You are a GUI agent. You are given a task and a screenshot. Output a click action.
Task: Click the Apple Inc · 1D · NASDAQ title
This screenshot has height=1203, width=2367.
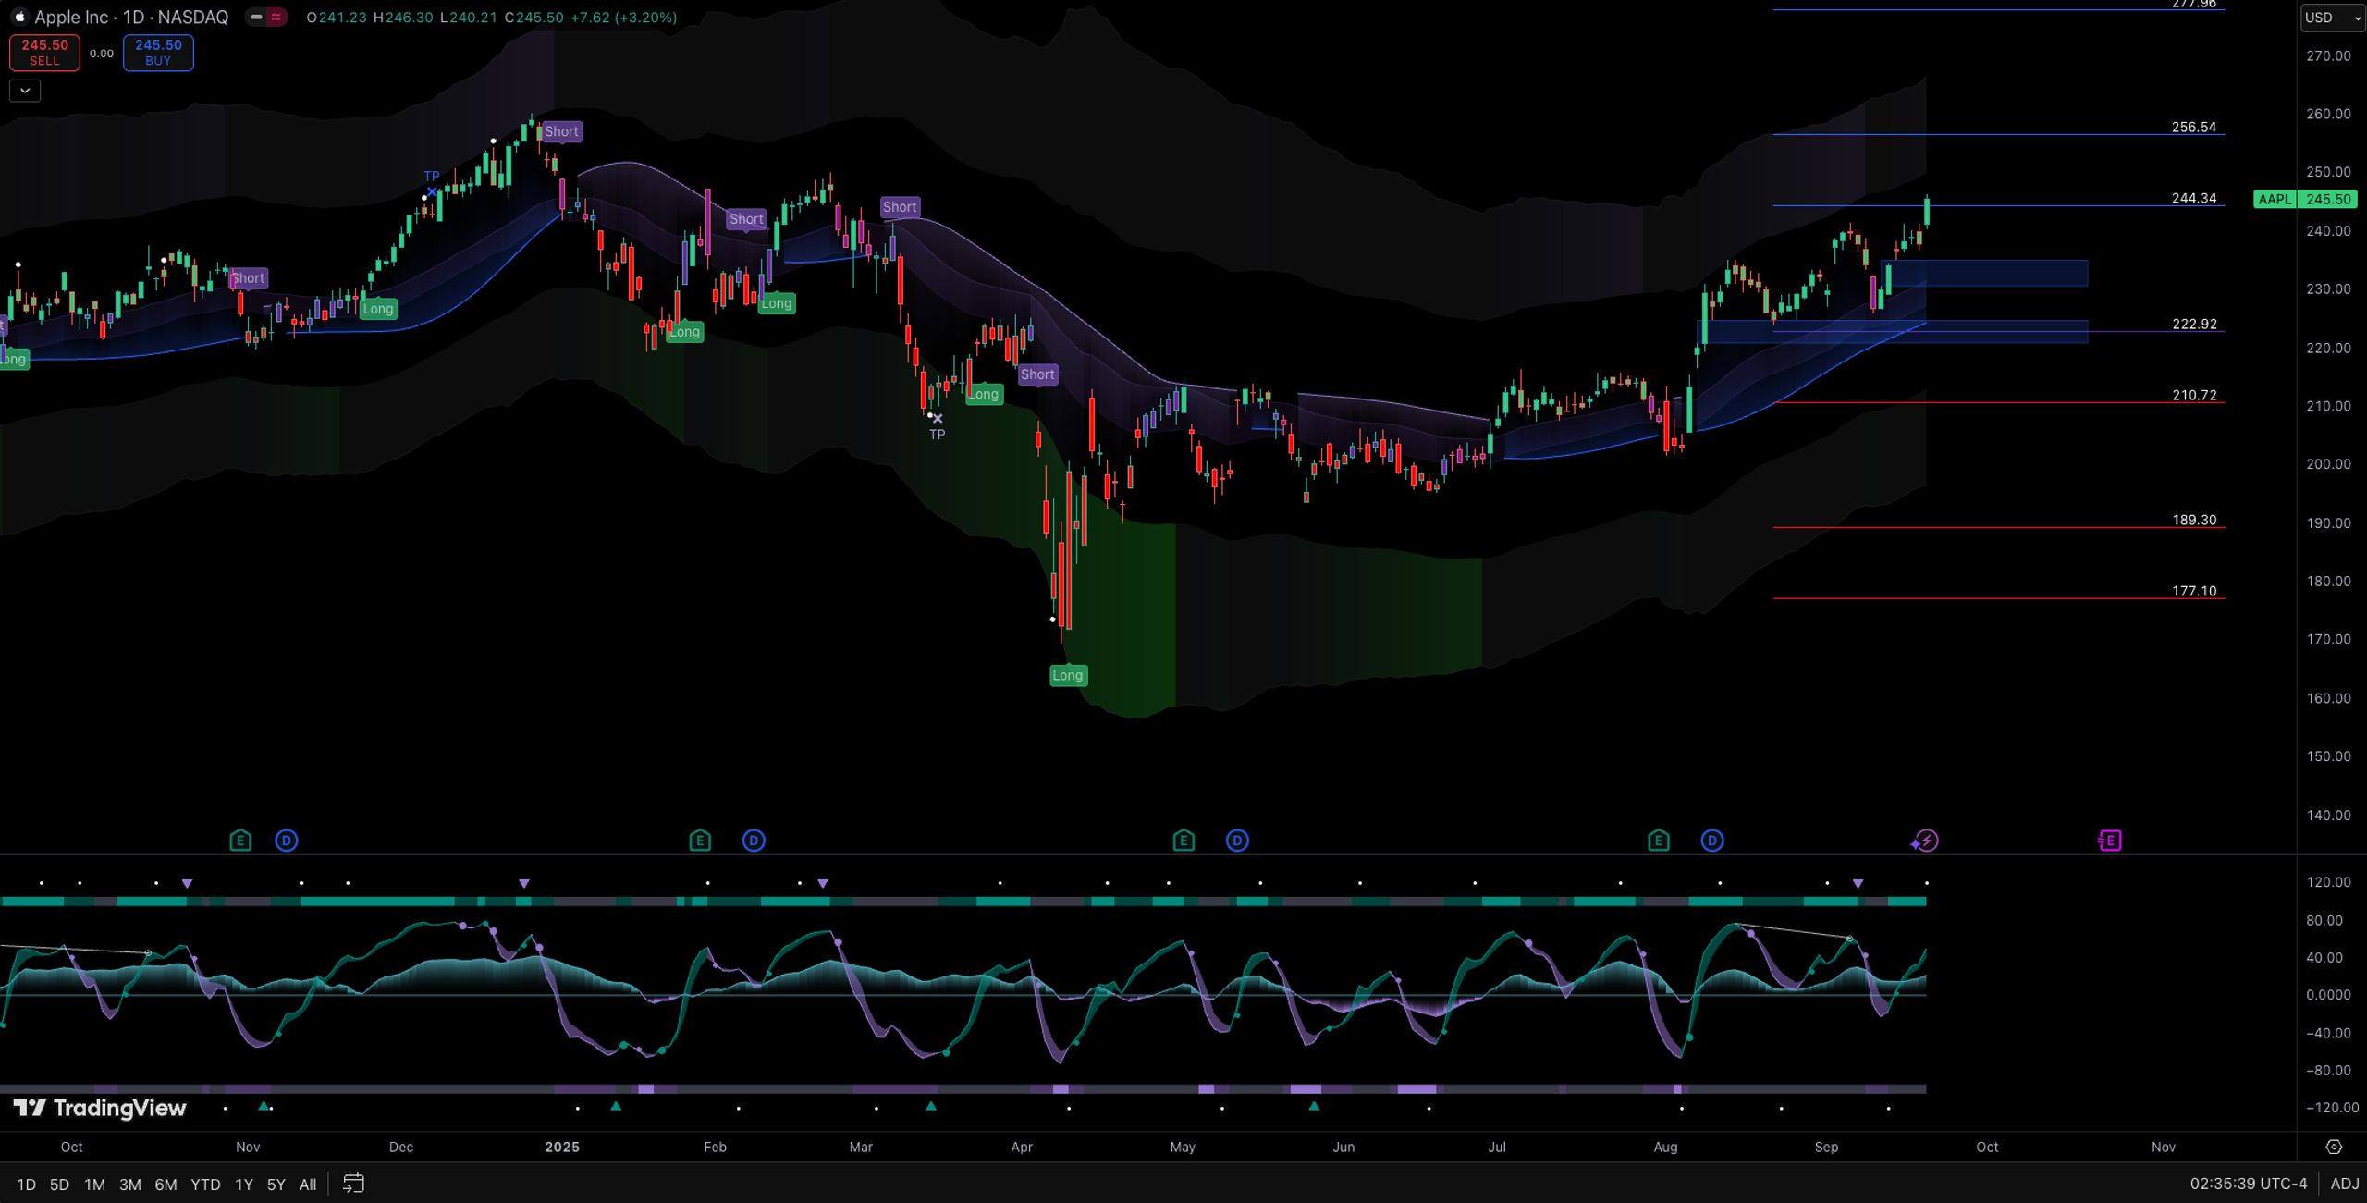[131, 17]
